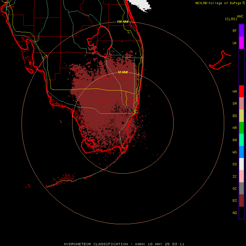This screenshot has width=246, height=246.
Task: Click the GC legend label
Action: tap(235, 189)
